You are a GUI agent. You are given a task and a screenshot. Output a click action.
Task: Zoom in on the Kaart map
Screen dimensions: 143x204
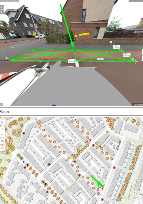(x=2, y=129)
